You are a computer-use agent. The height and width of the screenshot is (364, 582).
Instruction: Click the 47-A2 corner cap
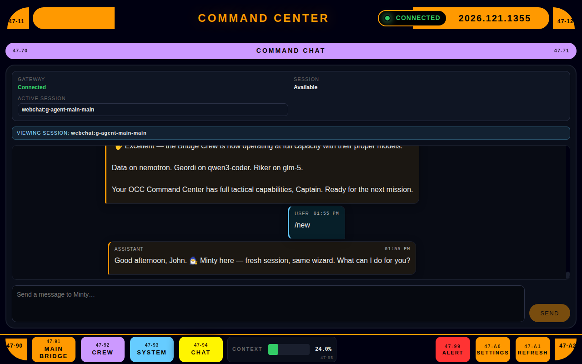pos(566,349)
